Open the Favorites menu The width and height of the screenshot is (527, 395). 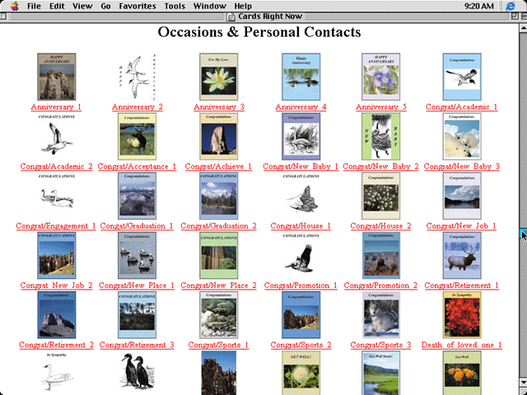138,6
